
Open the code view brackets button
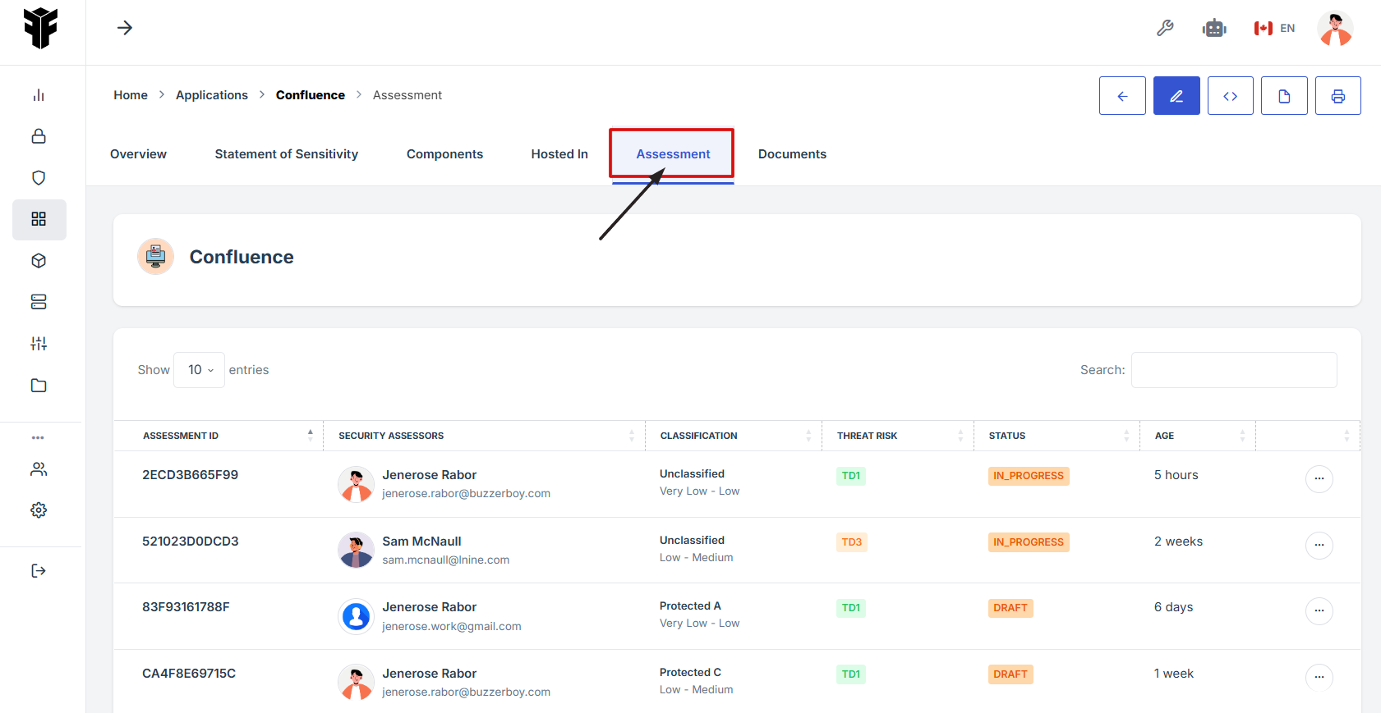click(1230, 96)
